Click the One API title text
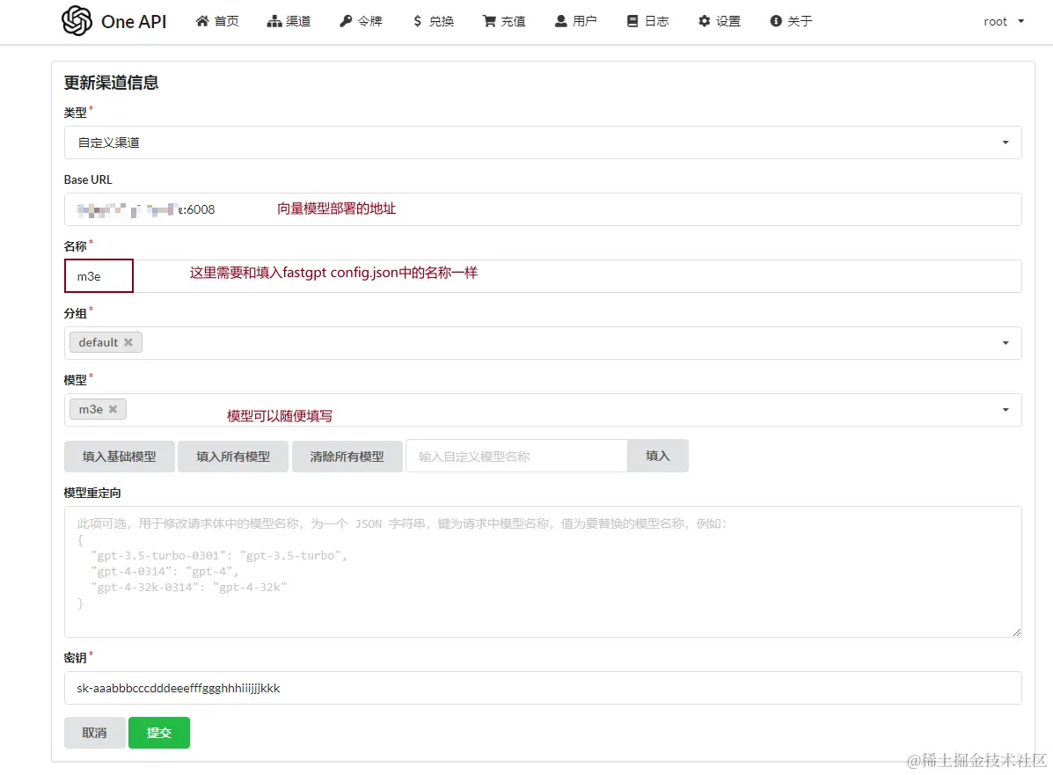The height and width of the screenshot is (775, 1053). pos(134,21)
